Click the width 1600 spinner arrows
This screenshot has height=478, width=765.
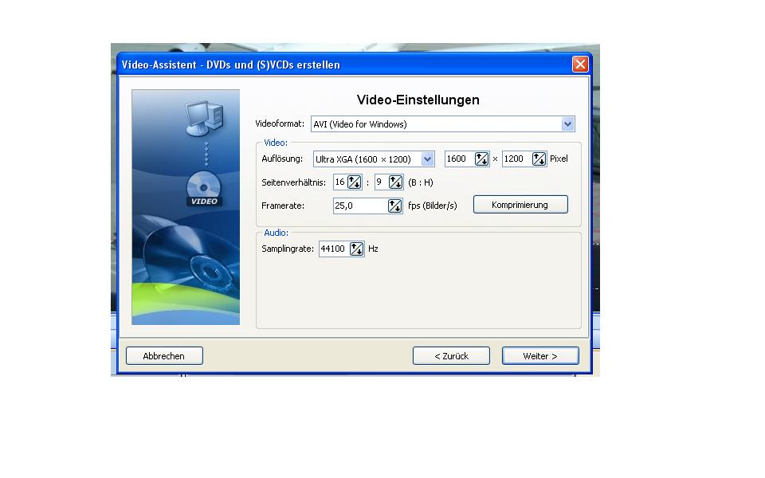tap(481, 159)
